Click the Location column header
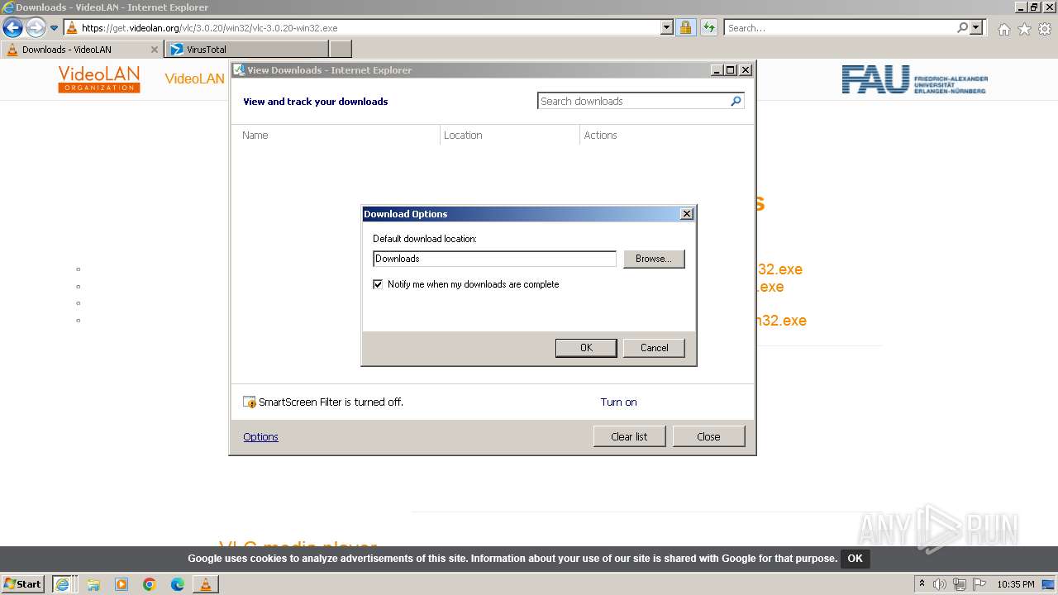1058x595 pixels. tap(509, 135)
